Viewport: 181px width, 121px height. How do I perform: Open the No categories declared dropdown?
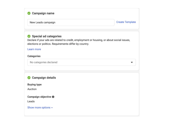[81, 62]
